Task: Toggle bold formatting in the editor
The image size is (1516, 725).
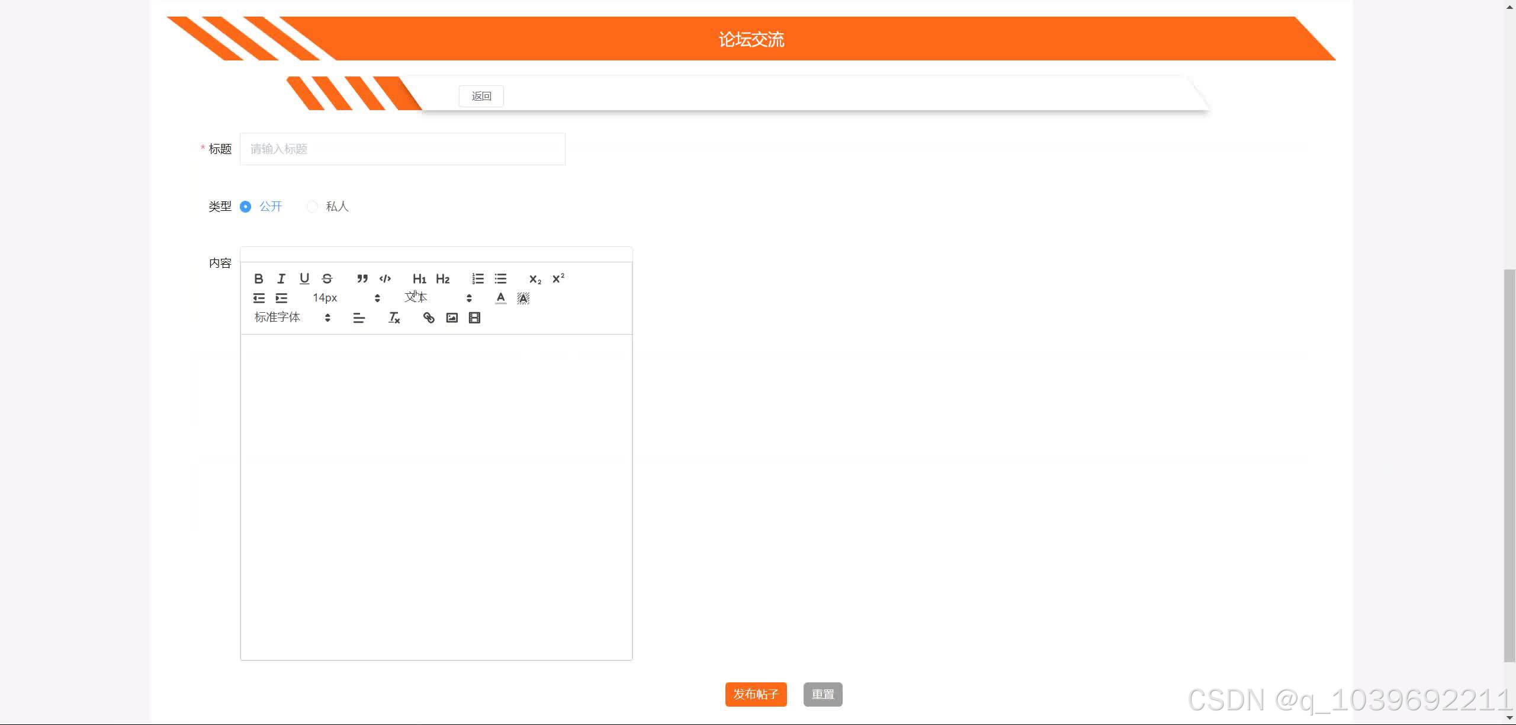Action: pyautogui.click(x=258, y=278)
